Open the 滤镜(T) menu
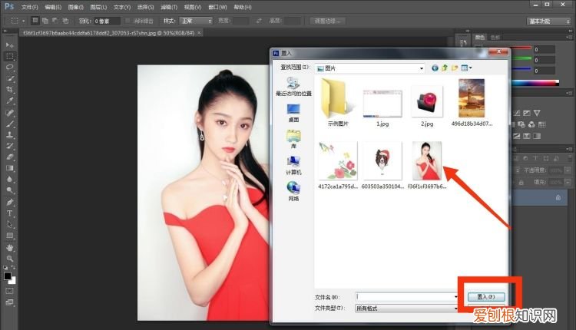This screenshot has width=576, height=330. 169,7
